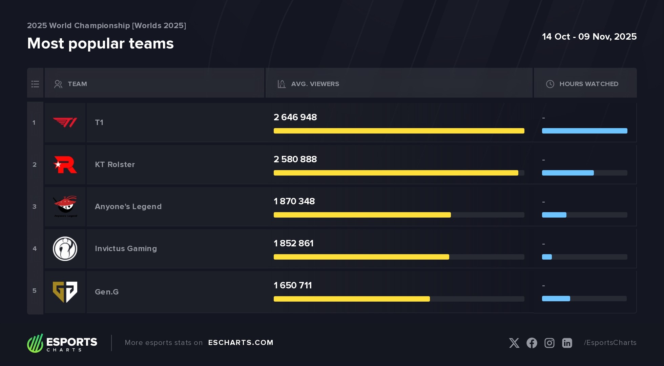Open the Facebook social icon
The width and height of the screenshot is (664, 366).
point(532,343)
